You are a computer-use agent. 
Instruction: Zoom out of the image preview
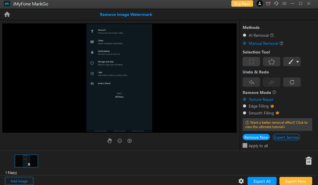pos(120,141)
